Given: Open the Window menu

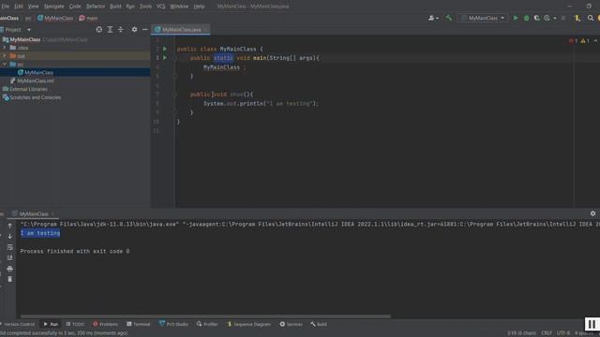Looking at the screenshot, I should [x=179, y=7].
